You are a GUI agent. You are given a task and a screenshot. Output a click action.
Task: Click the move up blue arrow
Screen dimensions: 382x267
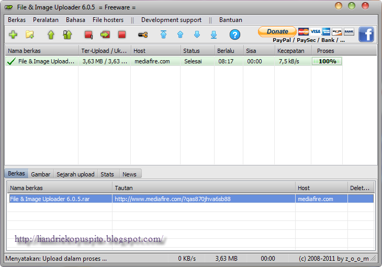pos(181,35)
